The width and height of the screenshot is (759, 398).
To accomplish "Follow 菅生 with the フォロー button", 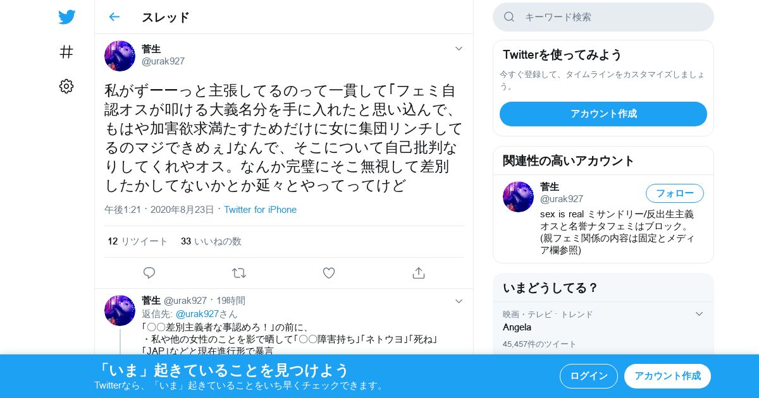I will tap(675, 193).
